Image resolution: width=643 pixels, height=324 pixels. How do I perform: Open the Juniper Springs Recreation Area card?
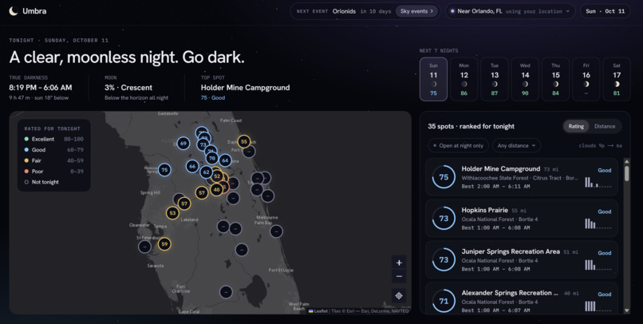522,259
